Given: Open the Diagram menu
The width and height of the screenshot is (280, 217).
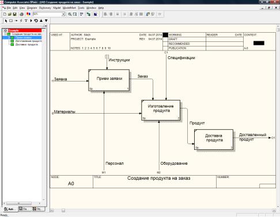Looking at the screenshot, I should [x=32, y=8].
